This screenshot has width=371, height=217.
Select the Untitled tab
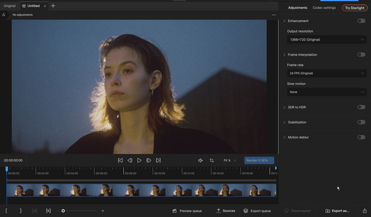point(33,6)
